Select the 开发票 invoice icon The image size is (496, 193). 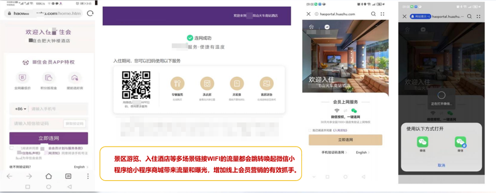tap(237, 84)
